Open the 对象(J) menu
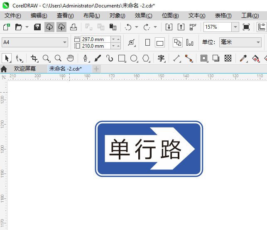Screen dimensions: 267x230 coord(118,16)
